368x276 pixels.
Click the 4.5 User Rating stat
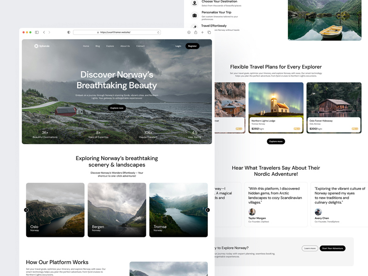tap(195, 134)
